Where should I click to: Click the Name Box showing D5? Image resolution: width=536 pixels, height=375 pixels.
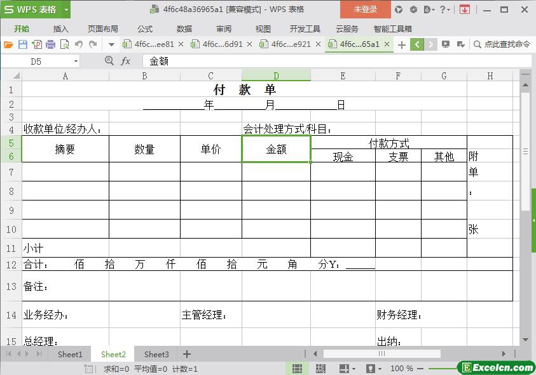tap(37, 62)
